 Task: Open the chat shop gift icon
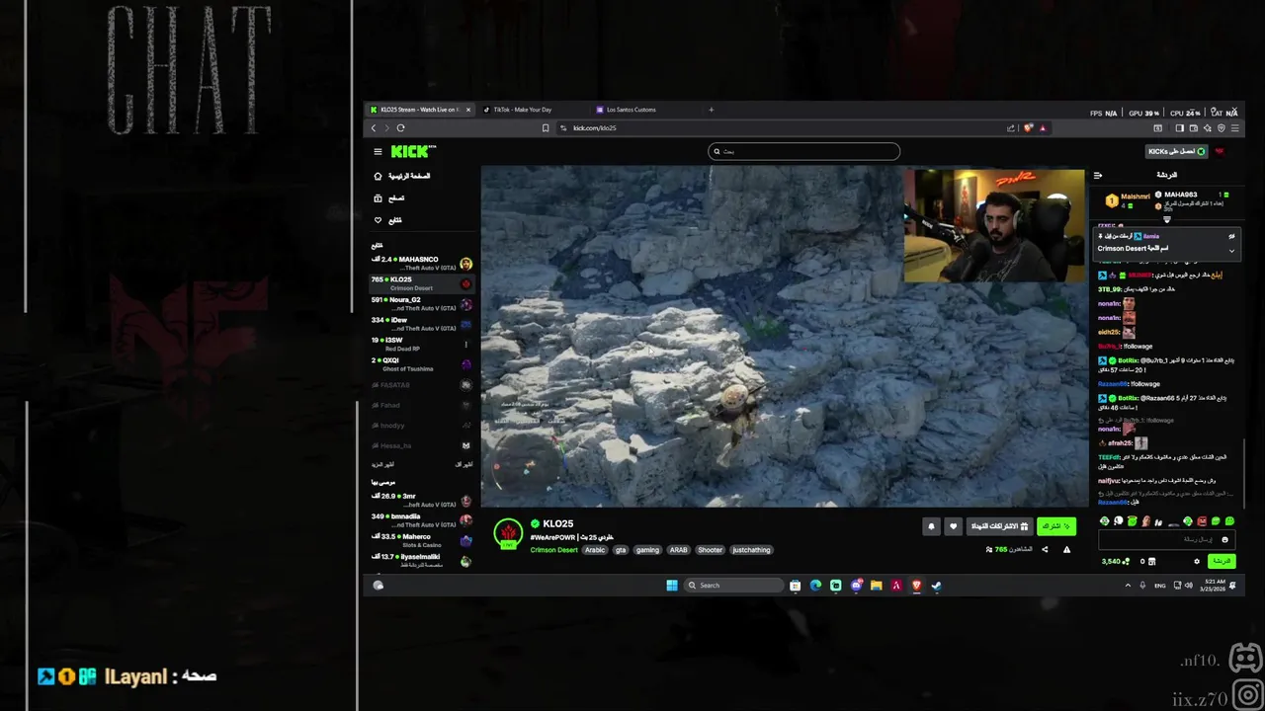click(1152, 561)
